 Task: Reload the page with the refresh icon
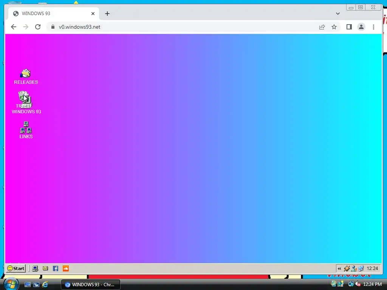38,27
